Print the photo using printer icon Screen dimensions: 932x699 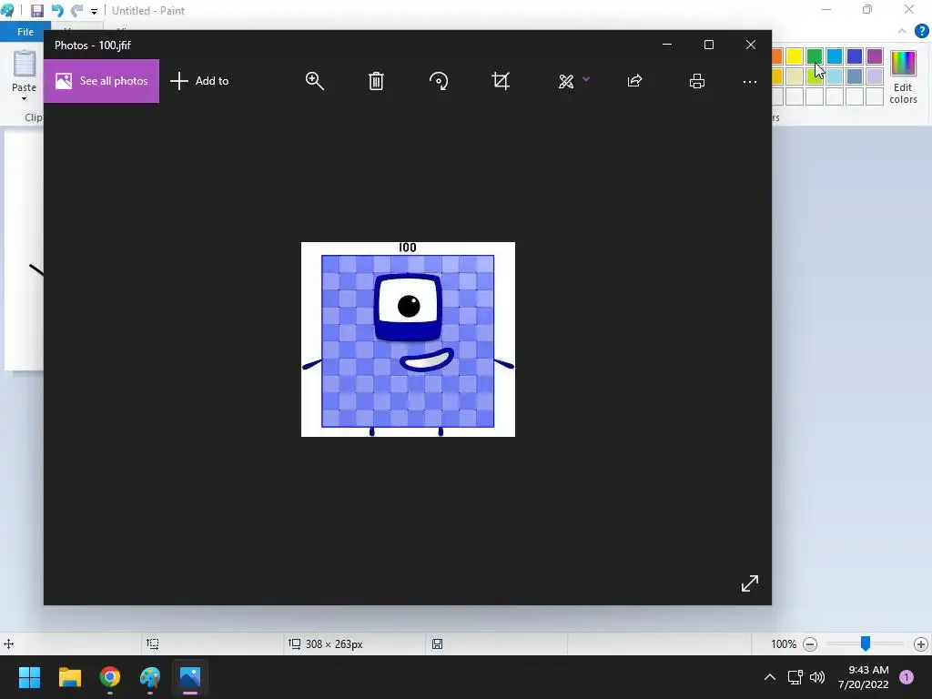697,81
